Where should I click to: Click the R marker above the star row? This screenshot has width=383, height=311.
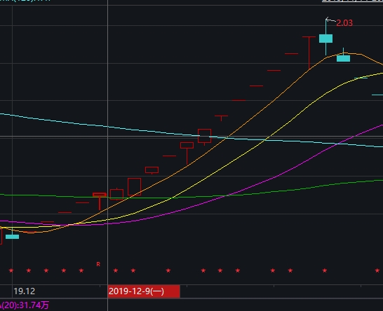point(98,264)
